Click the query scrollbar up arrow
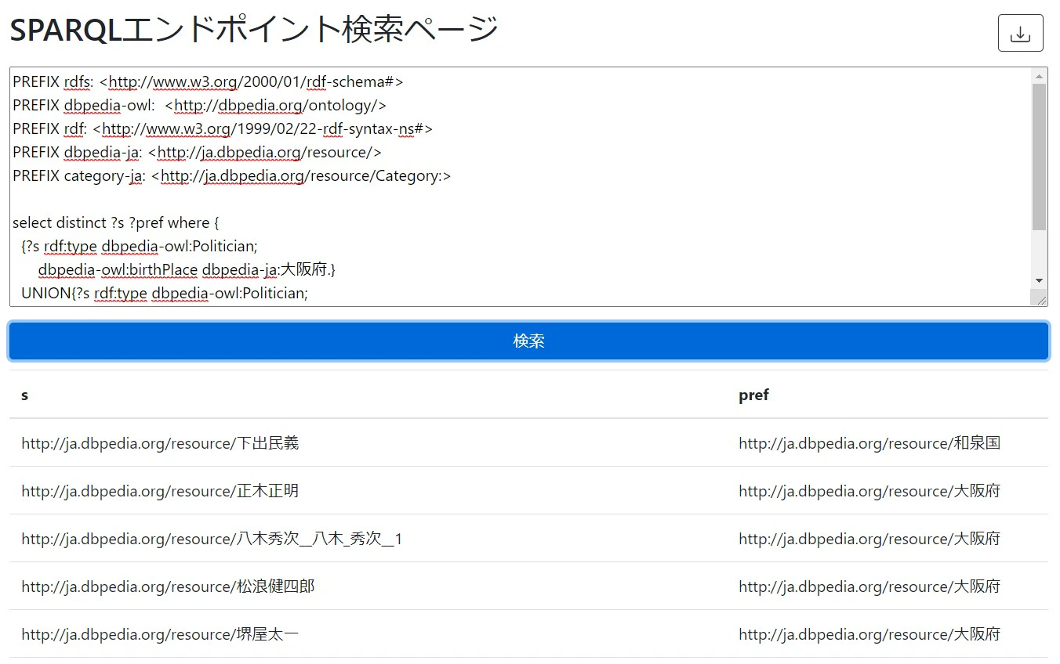 click(1040, 76)
